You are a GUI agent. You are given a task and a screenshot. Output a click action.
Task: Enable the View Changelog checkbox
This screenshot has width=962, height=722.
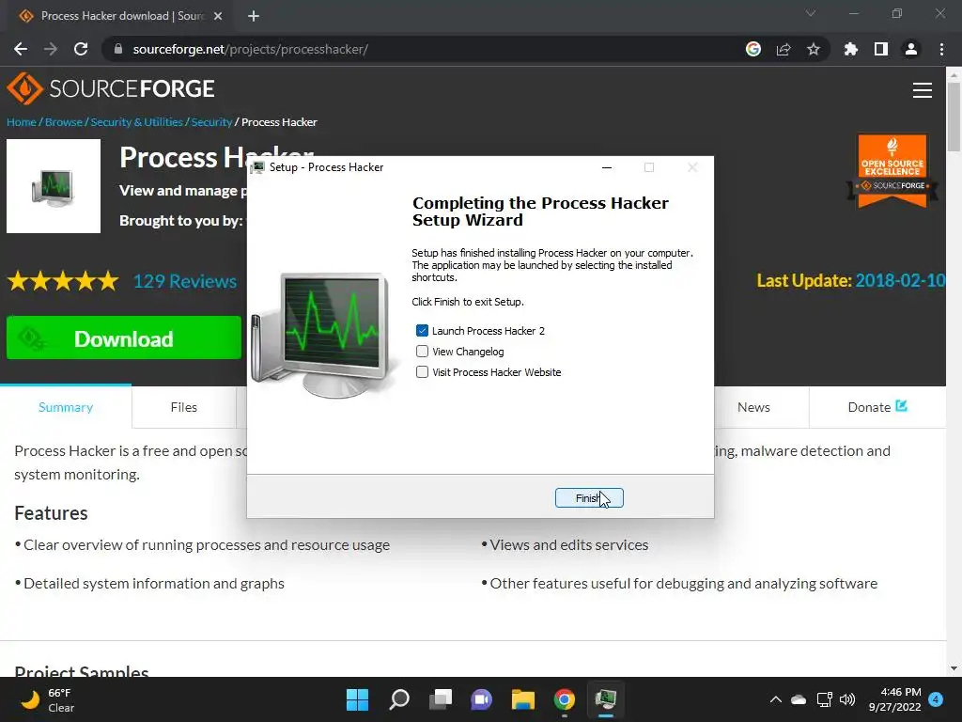pos(422,352)
